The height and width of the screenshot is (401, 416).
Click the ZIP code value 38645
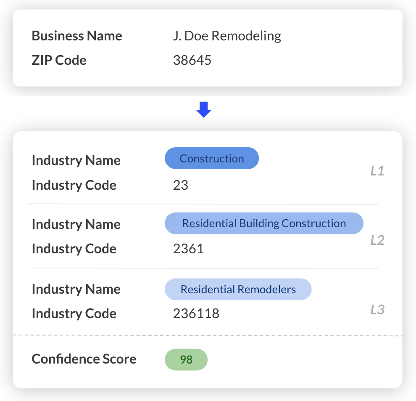pos(192,61)
